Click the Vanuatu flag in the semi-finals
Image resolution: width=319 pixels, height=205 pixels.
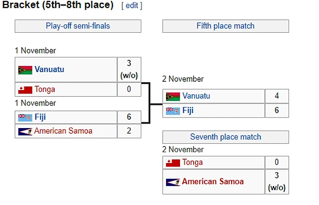(25, 70)
